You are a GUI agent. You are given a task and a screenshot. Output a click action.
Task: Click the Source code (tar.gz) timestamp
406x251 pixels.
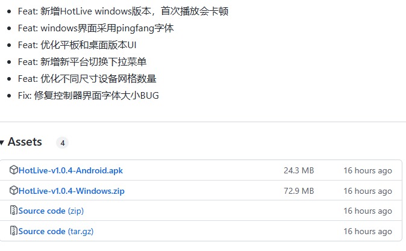367,231
